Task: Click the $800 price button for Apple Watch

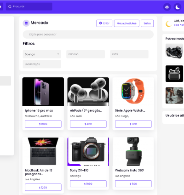Action: 133,124
